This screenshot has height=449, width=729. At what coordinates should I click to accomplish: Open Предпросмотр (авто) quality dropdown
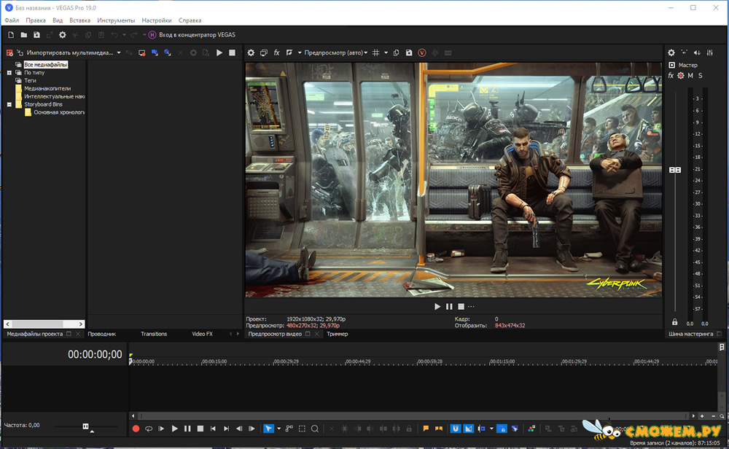click(x=335, y=53)
